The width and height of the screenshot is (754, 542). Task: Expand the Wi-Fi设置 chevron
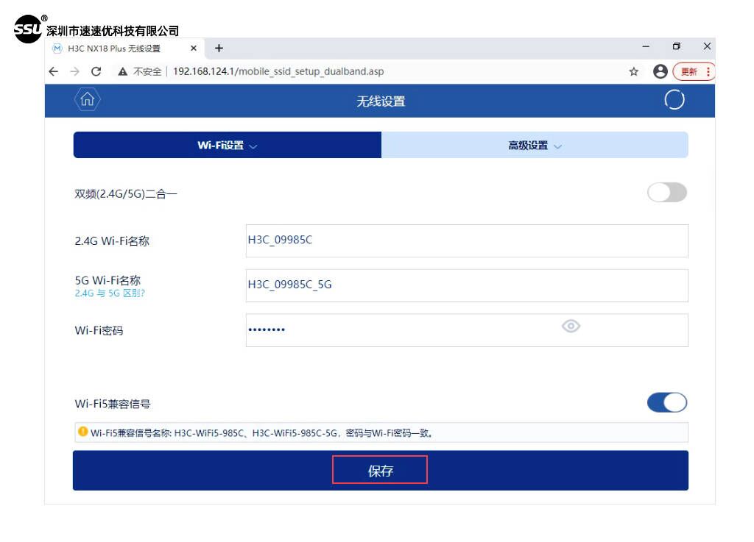pos(253,146)
